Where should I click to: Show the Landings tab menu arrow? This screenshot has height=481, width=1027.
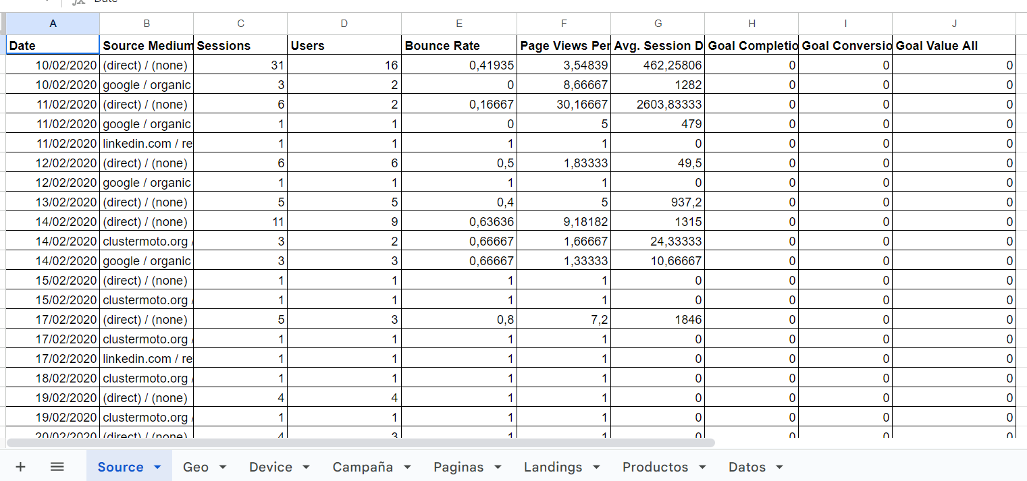(596, 467)
